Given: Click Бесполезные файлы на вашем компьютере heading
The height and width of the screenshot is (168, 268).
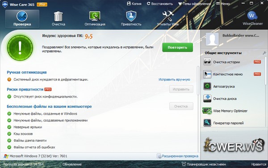Looking at the screenshot, I should (x=49, y=107).
